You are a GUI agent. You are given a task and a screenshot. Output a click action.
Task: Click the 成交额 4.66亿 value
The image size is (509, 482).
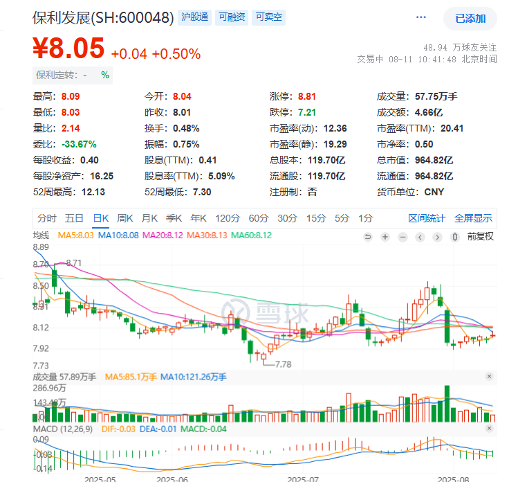pyautogui.click(x=429, y=112)
